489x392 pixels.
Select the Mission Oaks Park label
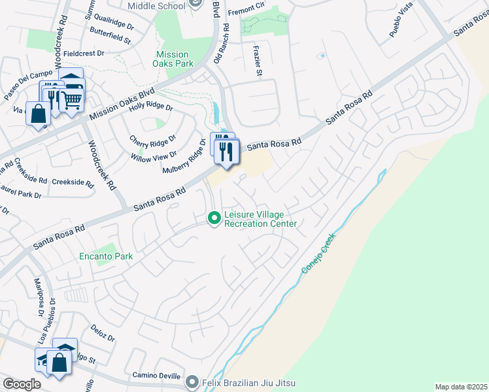(x=173, y=59)
